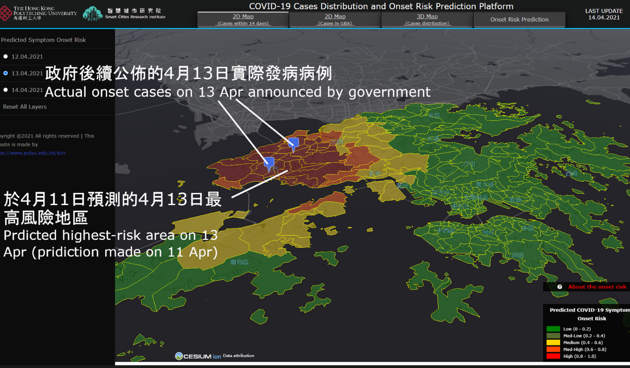Choose the 14.04.2021 onset risk date
Image resolution: width=630 pixels, height=368 pixels.
coord(6,90)
